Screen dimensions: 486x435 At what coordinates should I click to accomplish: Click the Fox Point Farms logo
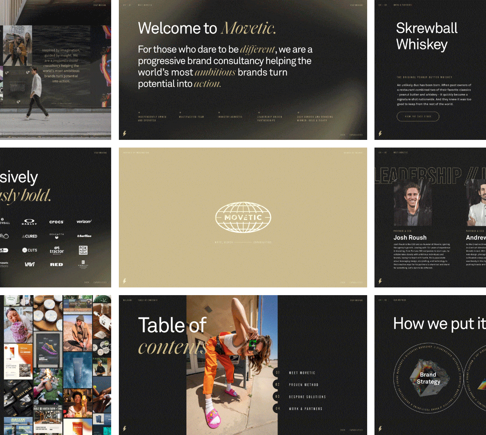(x=83, y=250)
